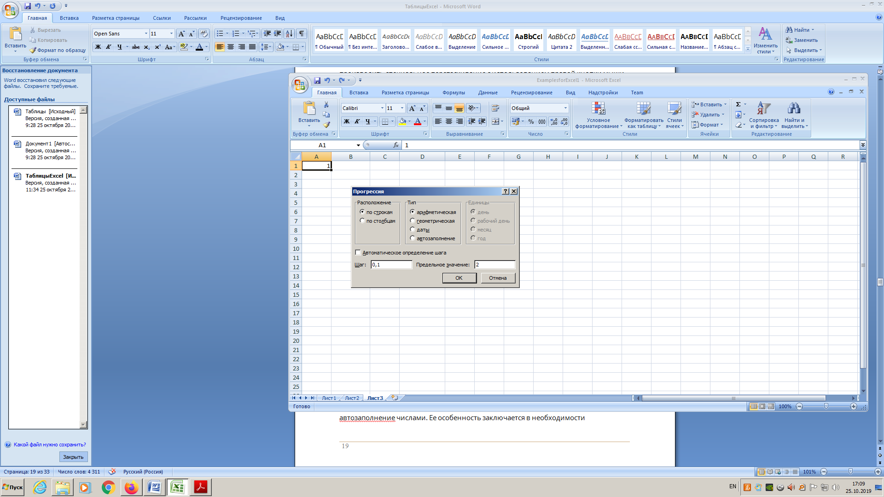Image resolution: width=884 pixels, height=497 pixels.
Task: Click Word bulleted list icon
Action: pos(220,34)
